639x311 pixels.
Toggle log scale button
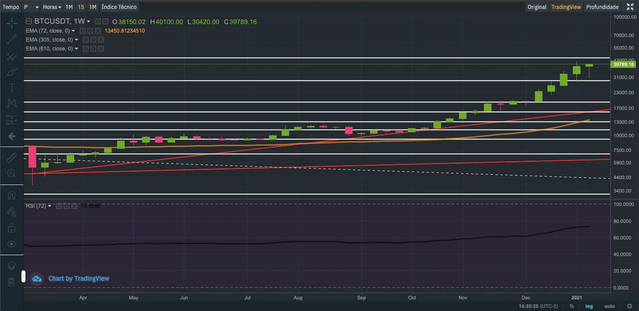(x=589, y=306)
